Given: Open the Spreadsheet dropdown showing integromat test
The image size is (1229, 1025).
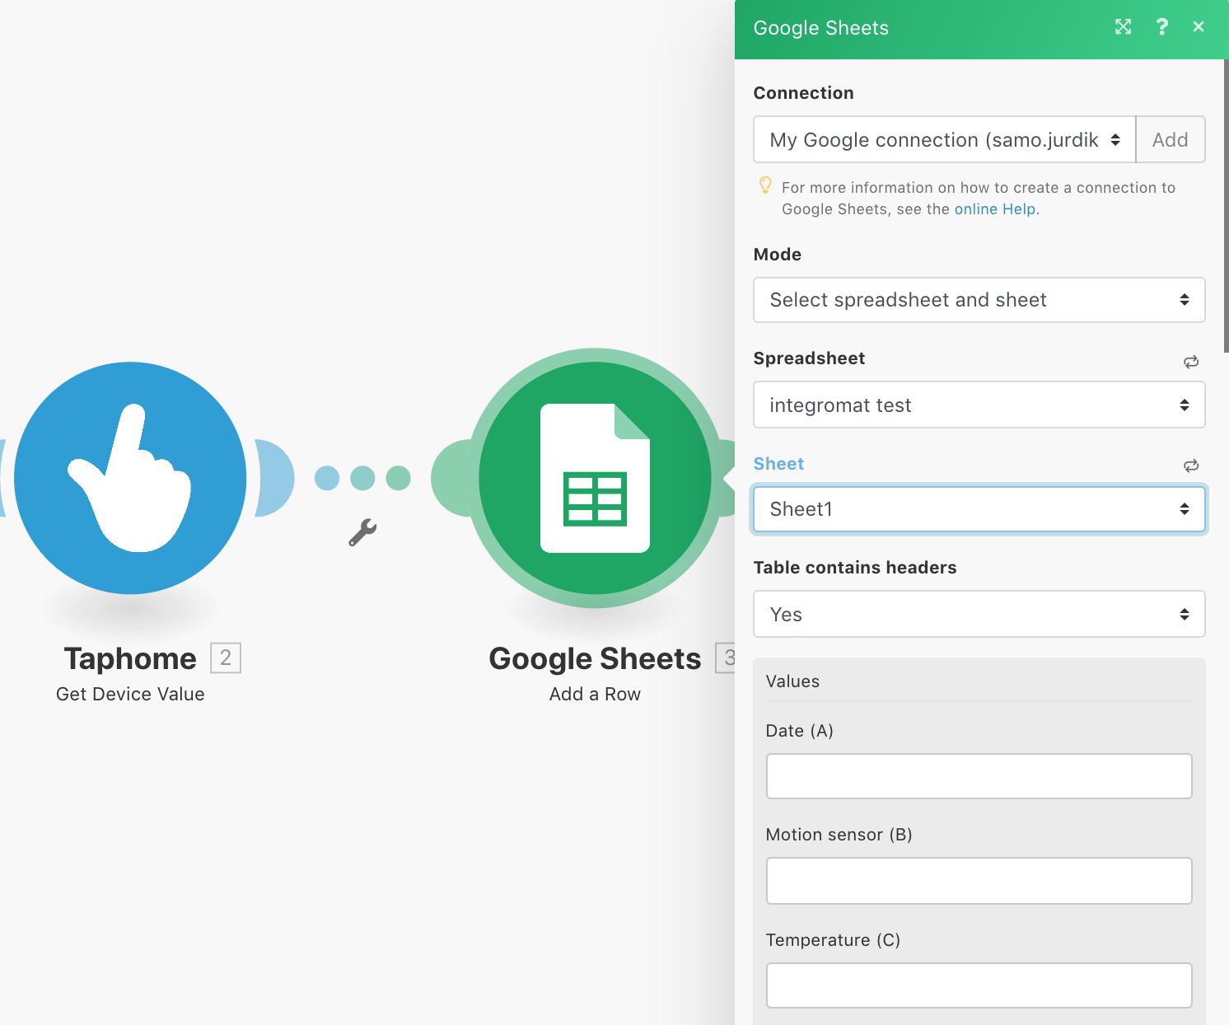Looking at the screenshot, I should pyautogui.click(x=979, y=405).
